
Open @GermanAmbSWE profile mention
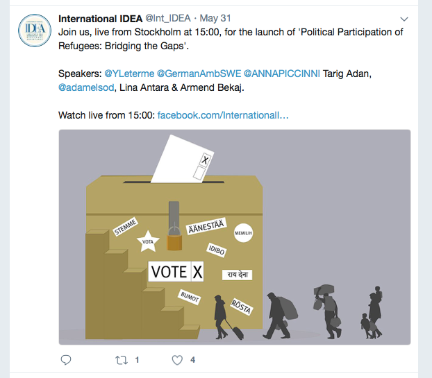[x=199, y=73]
